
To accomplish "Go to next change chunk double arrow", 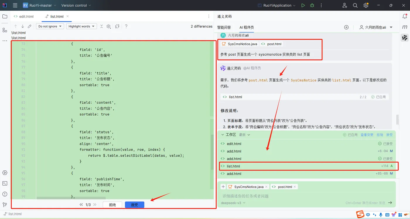I will click(95, 205).
